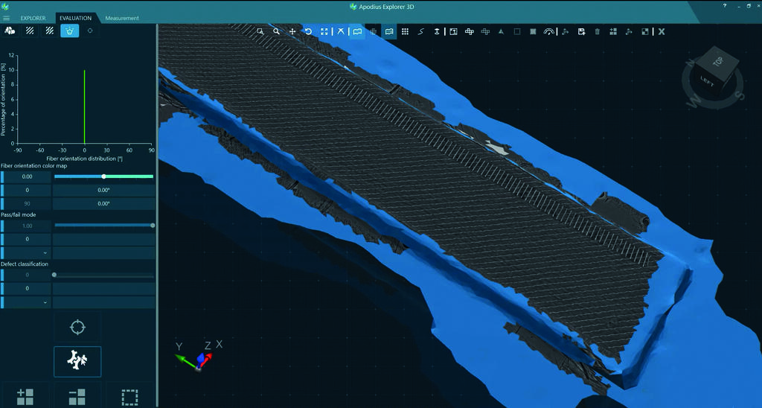The height and width of the screenshot is (408, 762).
Task: Click the add selection (plus squares) button
Action: click(x=25, y=396)
